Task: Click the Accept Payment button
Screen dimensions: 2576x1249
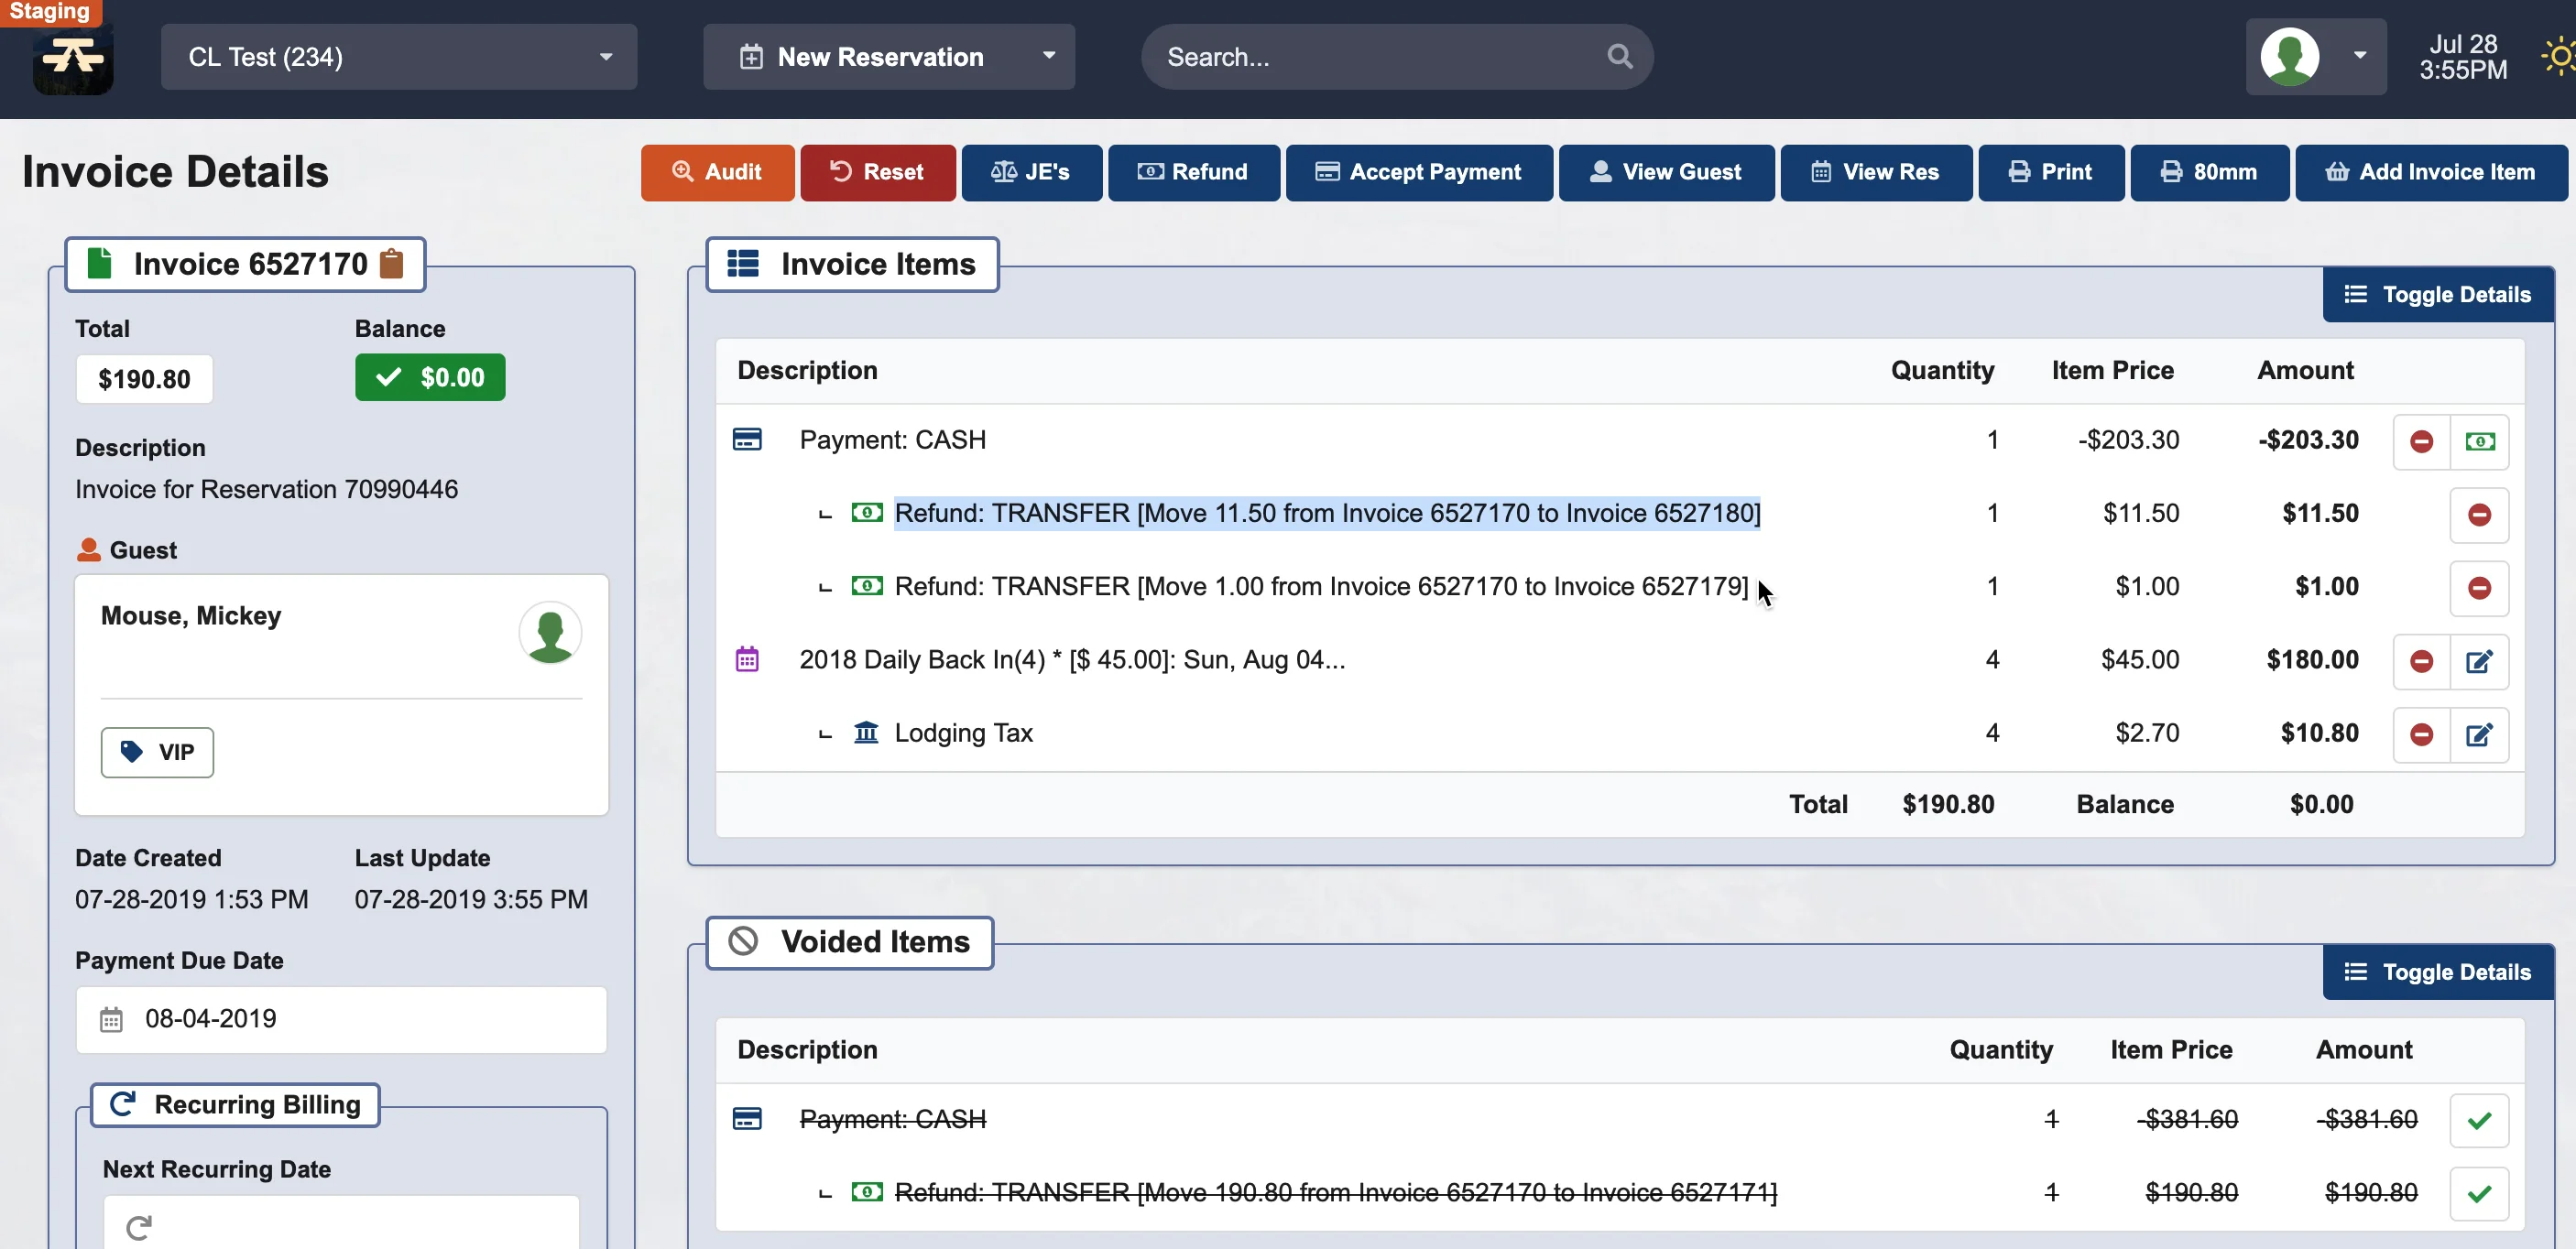Action: tap(1418, 173)
